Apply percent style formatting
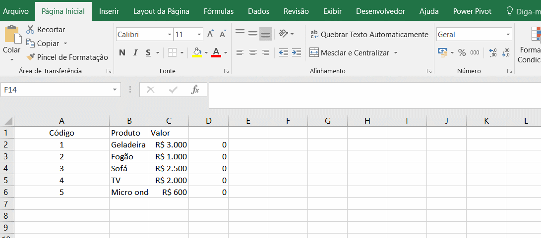The image size is (541, 238). pyautogui.click(x=462, y=52)
